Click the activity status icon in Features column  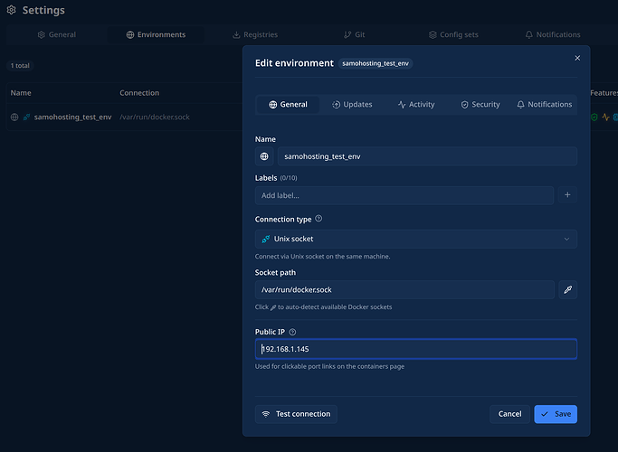(605, 118)
